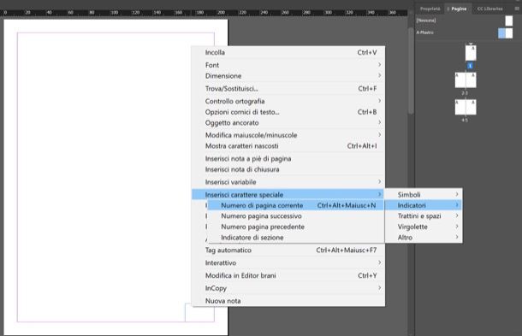This screenshot has width=522, height=336.
Task: Click the Pages panel vertical scrollbar
Action: [x=411, y=70]
